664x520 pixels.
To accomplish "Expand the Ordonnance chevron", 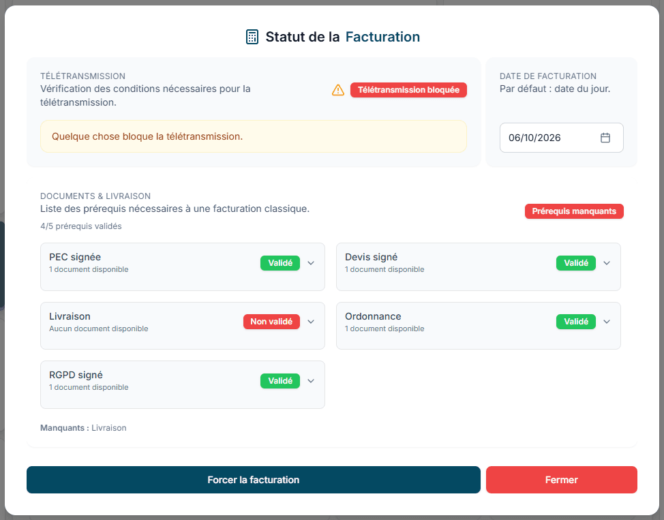I will (607, 322).
